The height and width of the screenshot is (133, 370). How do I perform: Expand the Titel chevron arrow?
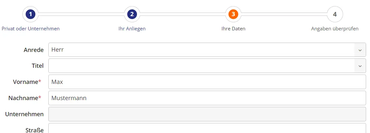tap(360, 66)
